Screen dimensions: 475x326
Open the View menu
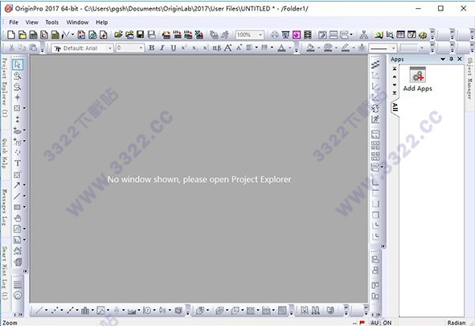[x=32, y=23]
